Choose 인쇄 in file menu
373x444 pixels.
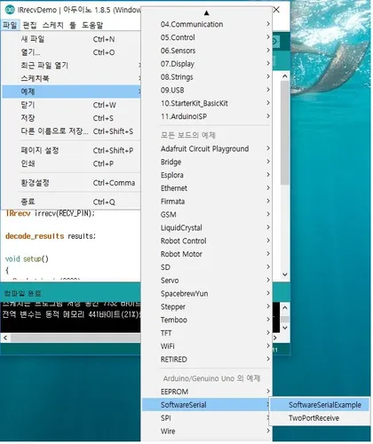click(x=71, y=163)
